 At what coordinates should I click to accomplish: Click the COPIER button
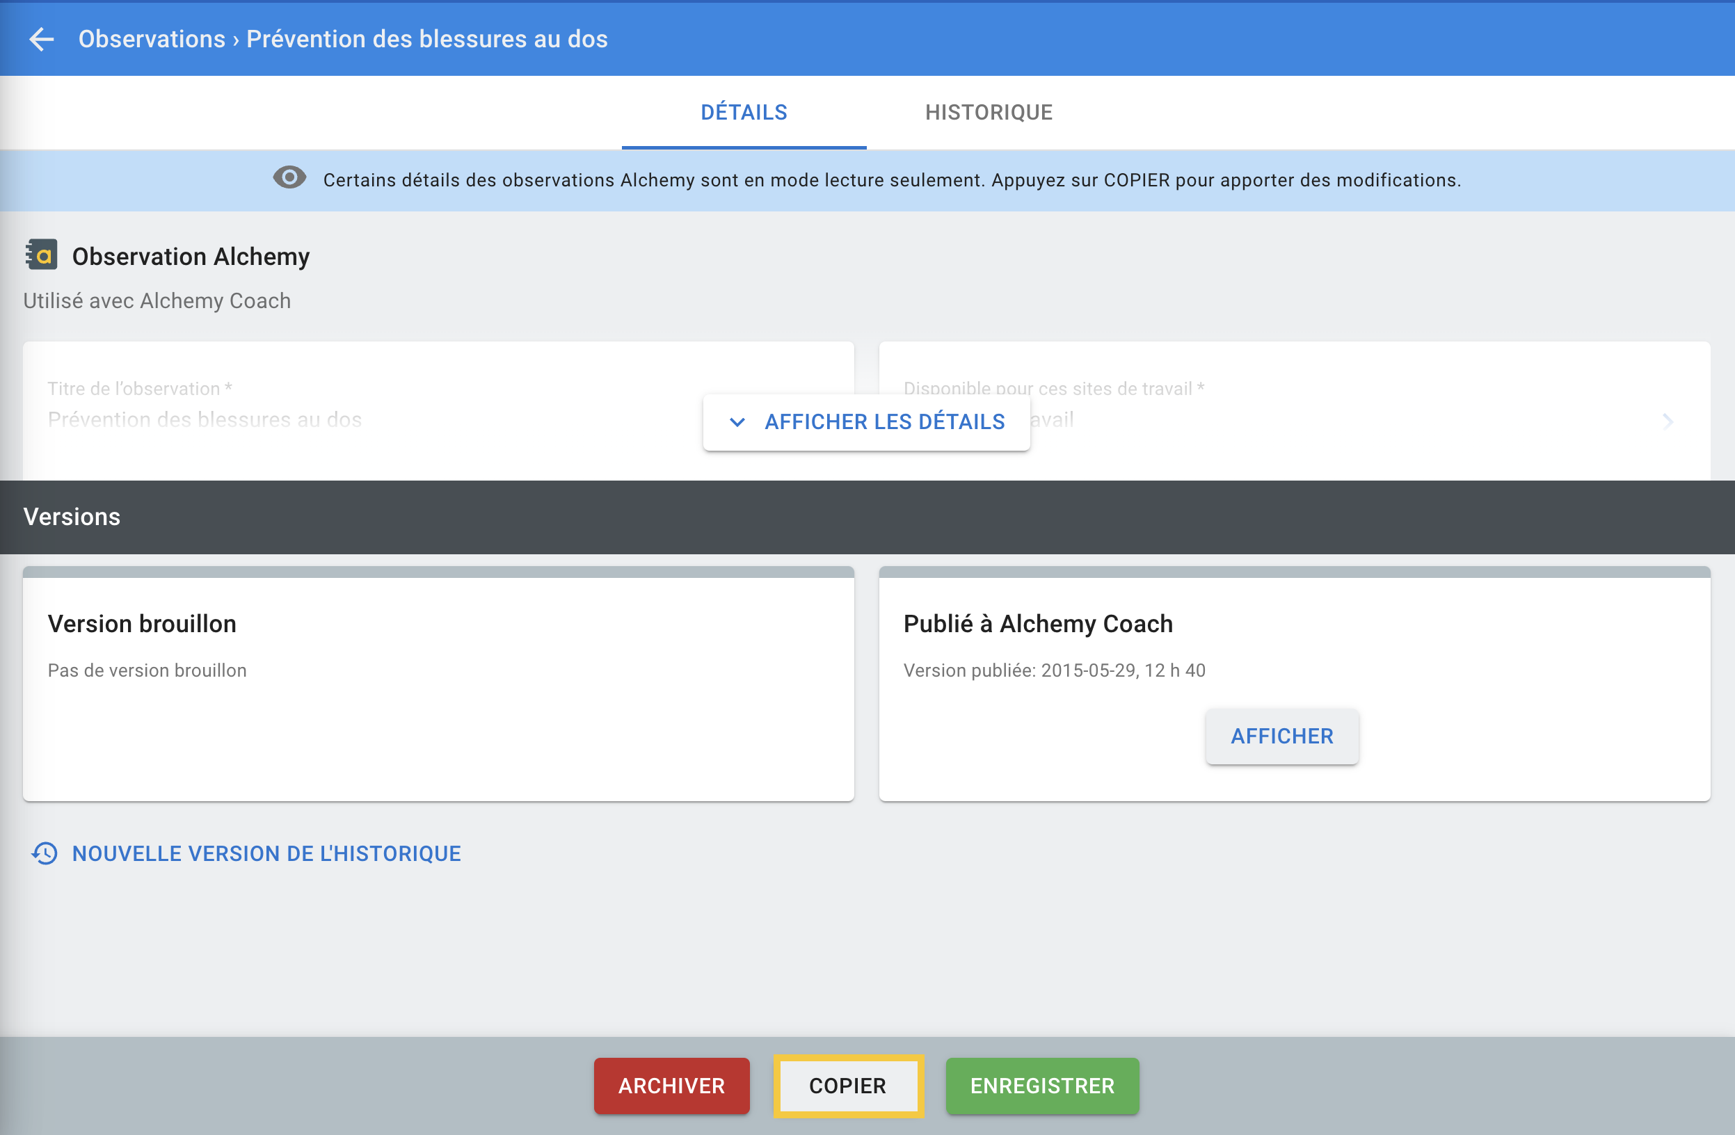848,1085
